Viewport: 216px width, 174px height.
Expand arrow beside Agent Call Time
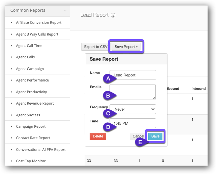(x=11, y=46)
